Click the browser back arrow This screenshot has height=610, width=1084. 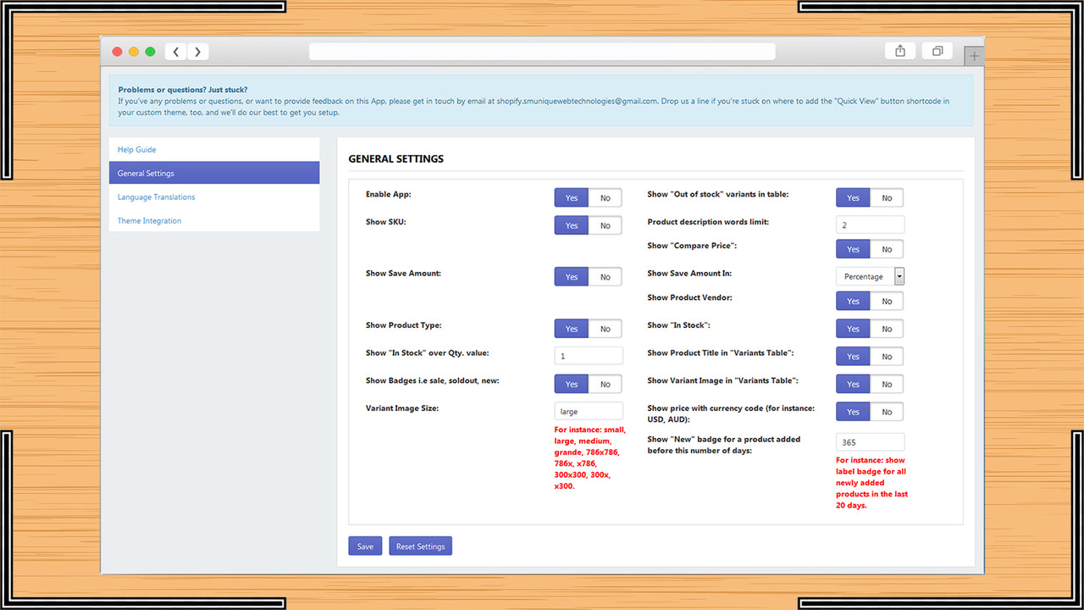[175, 51]
